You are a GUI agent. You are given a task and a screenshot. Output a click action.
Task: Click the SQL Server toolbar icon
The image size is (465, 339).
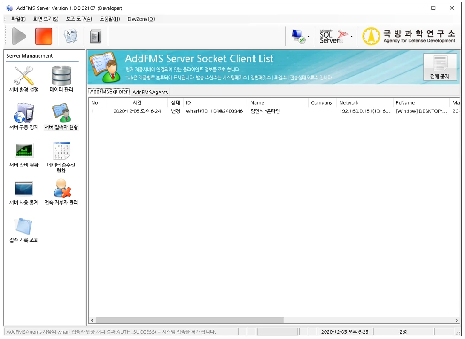pos(333,36)
